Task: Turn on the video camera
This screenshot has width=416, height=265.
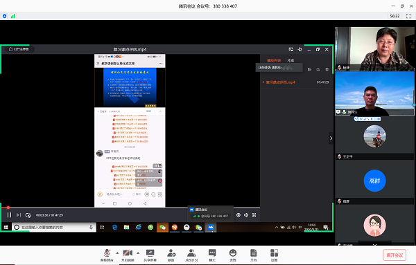Action: [x=128, y=255]
